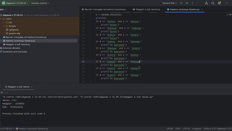Open the 4 spaces indent setting

tap(196, 128)
